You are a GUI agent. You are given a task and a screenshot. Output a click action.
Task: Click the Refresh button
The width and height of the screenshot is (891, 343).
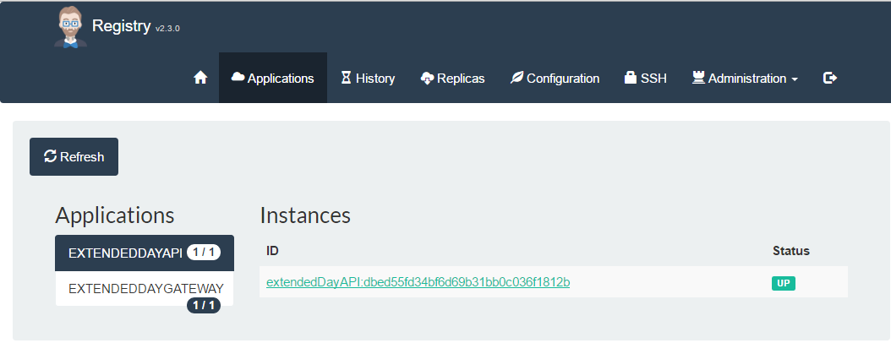(74, 157)
